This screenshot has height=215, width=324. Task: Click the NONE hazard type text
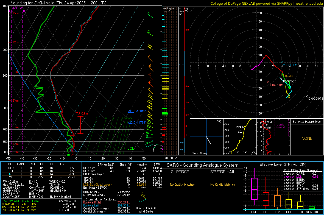click(307, 138)
